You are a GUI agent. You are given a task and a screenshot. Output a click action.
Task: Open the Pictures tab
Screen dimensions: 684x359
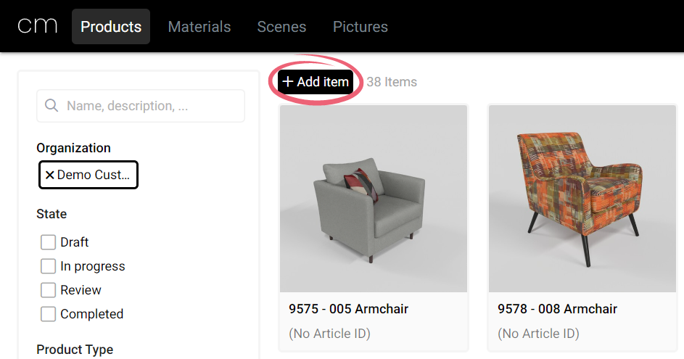pyautogui.click(x=360, y=27)
